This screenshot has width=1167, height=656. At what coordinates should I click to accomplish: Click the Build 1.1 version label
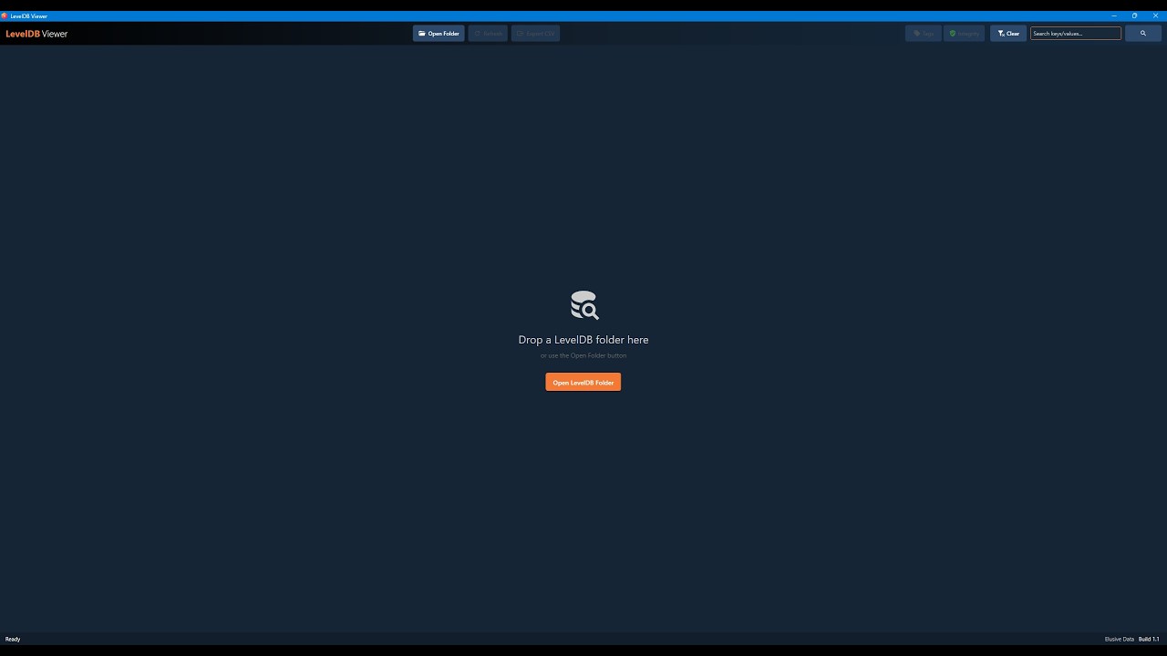[1149, 640]
